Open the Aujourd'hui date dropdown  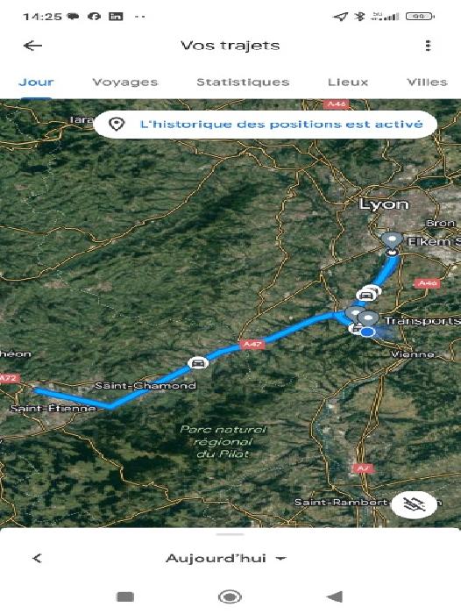point(226,558)
